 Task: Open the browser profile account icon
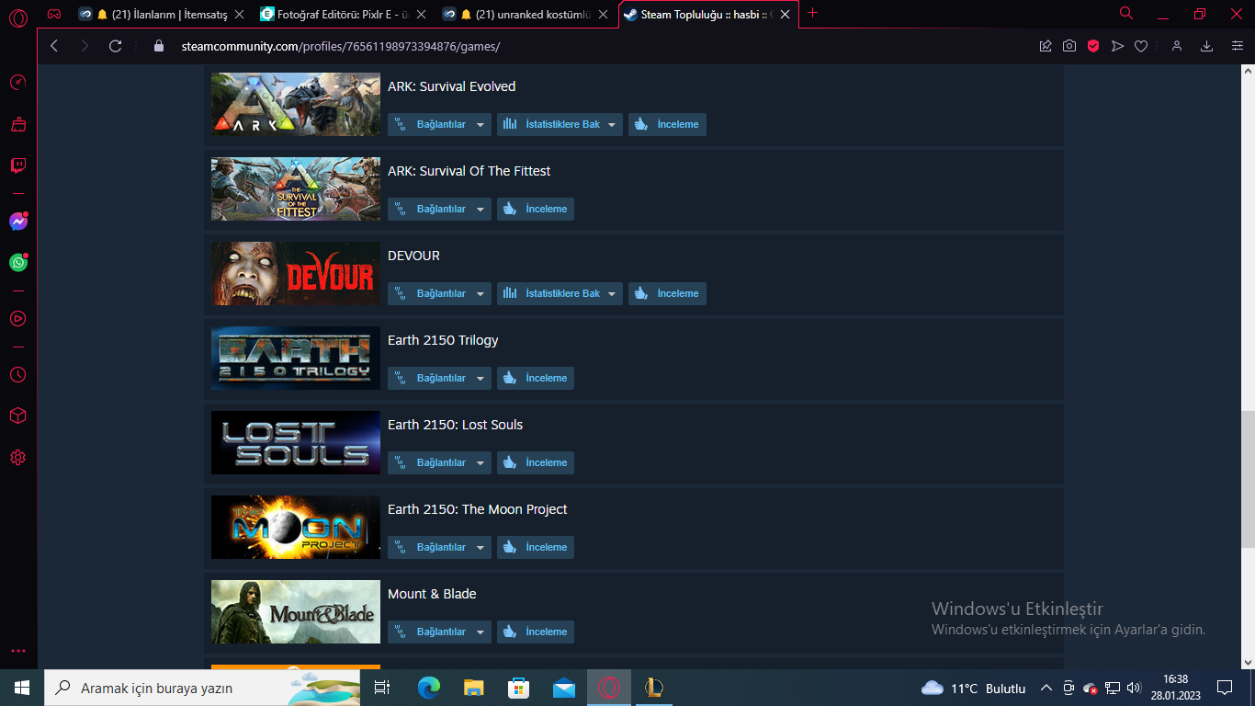tap(1177, 46)
